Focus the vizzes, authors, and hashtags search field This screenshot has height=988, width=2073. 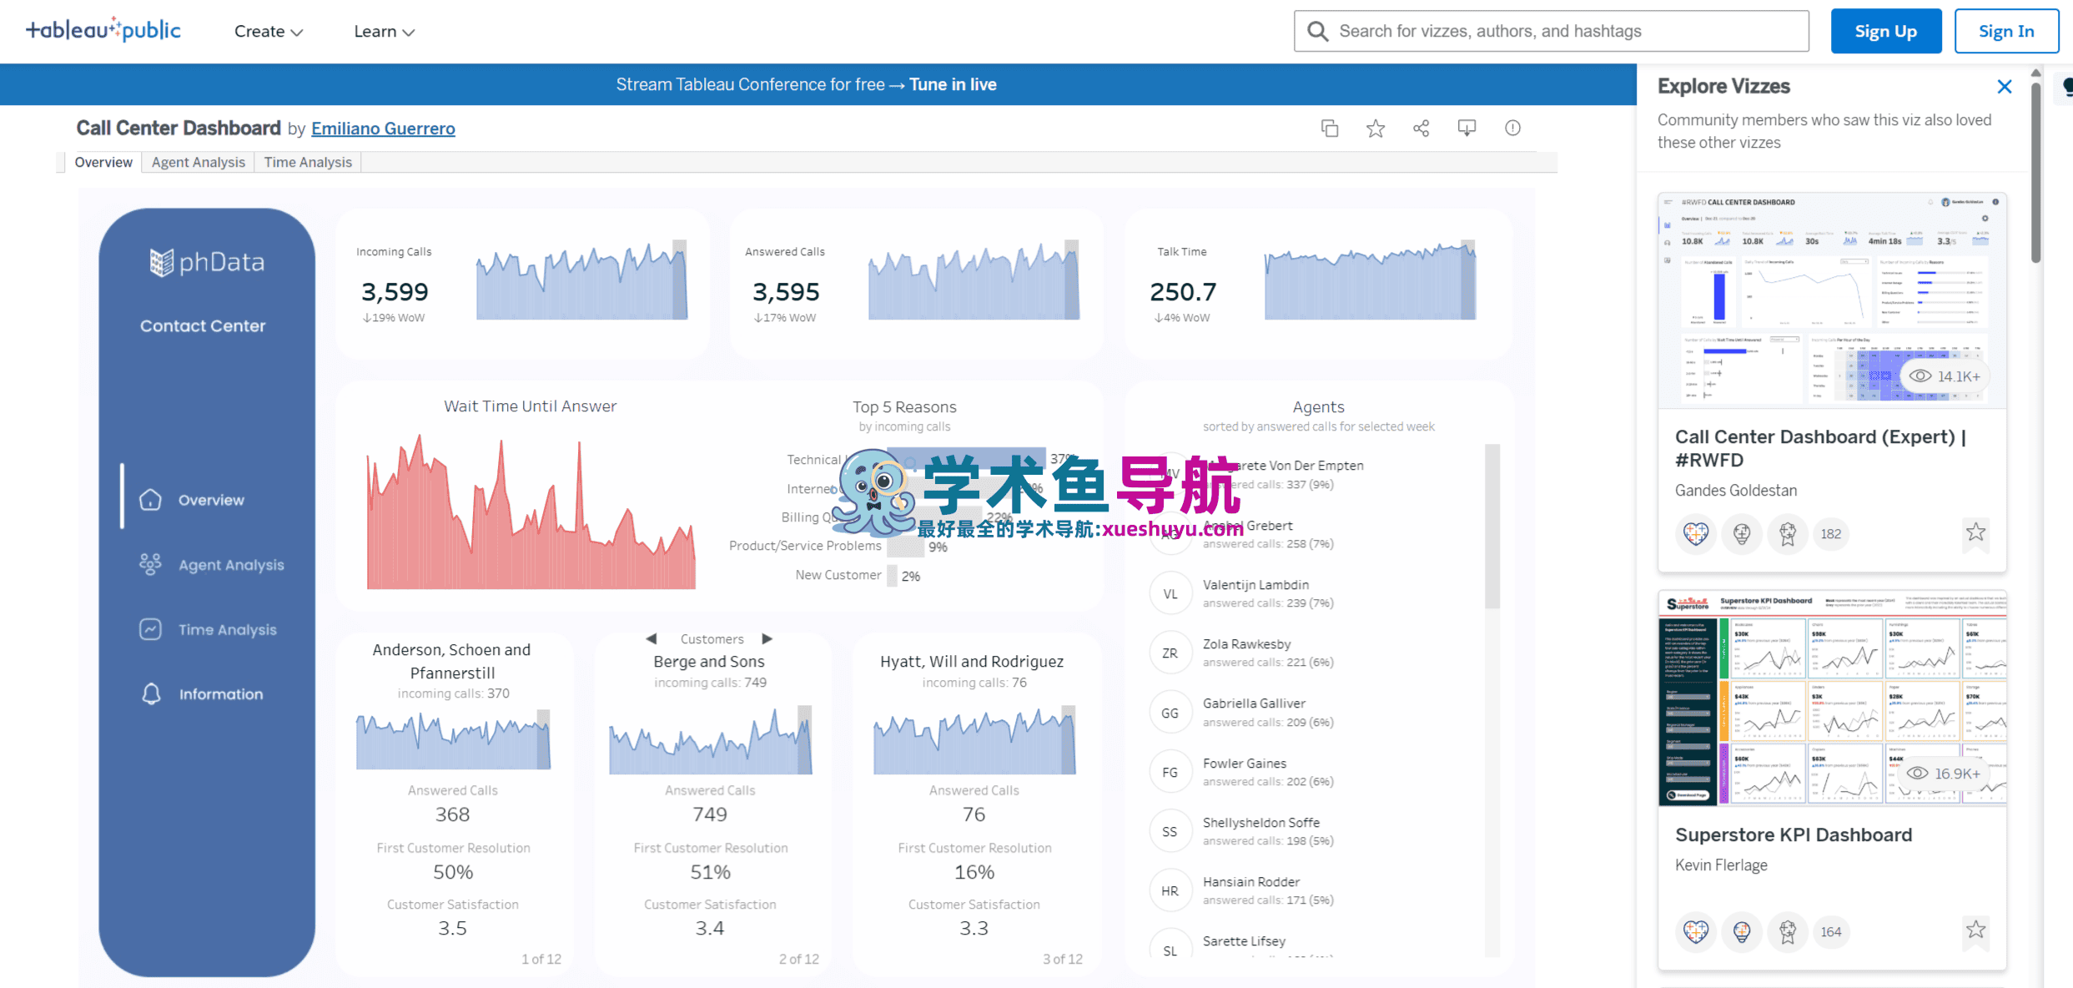pyautogui.click(x=1552, y=32)
